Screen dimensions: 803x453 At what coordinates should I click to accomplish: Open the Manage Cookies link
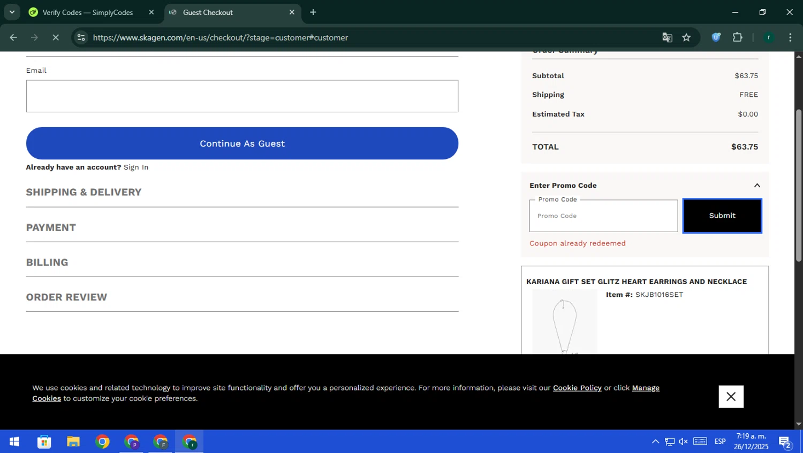[x=646, y=388]
